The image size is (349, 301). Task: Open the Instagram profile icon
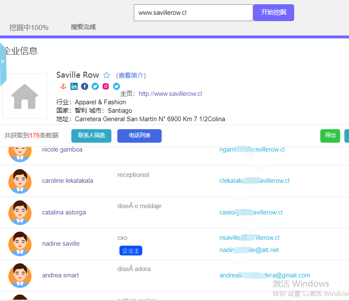(x=106, y=86)
